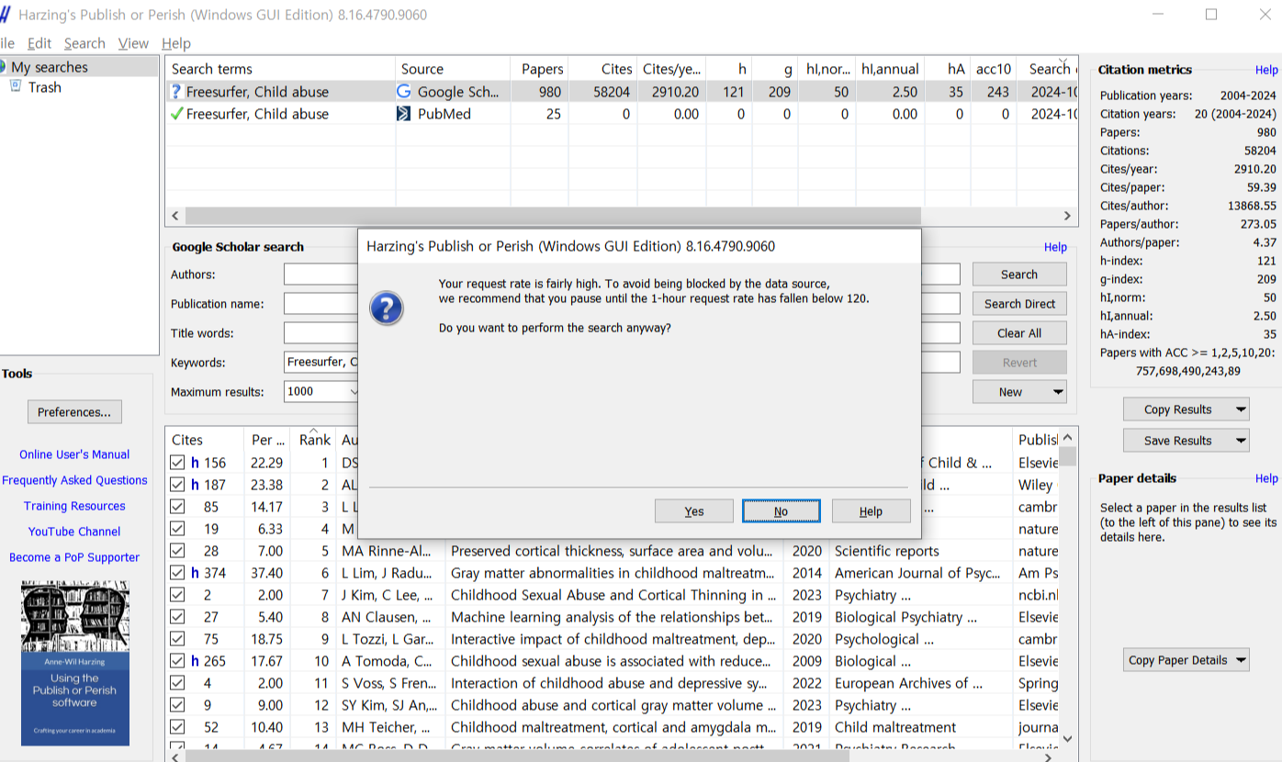Image resolution: width=1282 pixels, height=762 pixels.
Task: Click the Help button in the dialog
Action: point(871,511)
